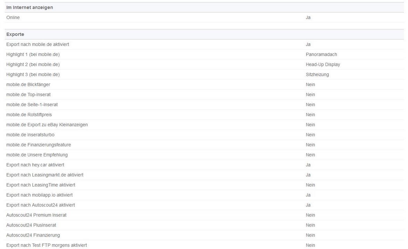This screenshot has width=408, height=249.
Task: Select 'Export nach Test FTP morgens aktiviert' label
Action: point(47,245)
